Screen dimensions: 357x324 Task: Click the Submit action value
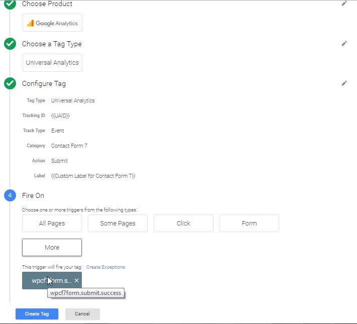[59, 161]
